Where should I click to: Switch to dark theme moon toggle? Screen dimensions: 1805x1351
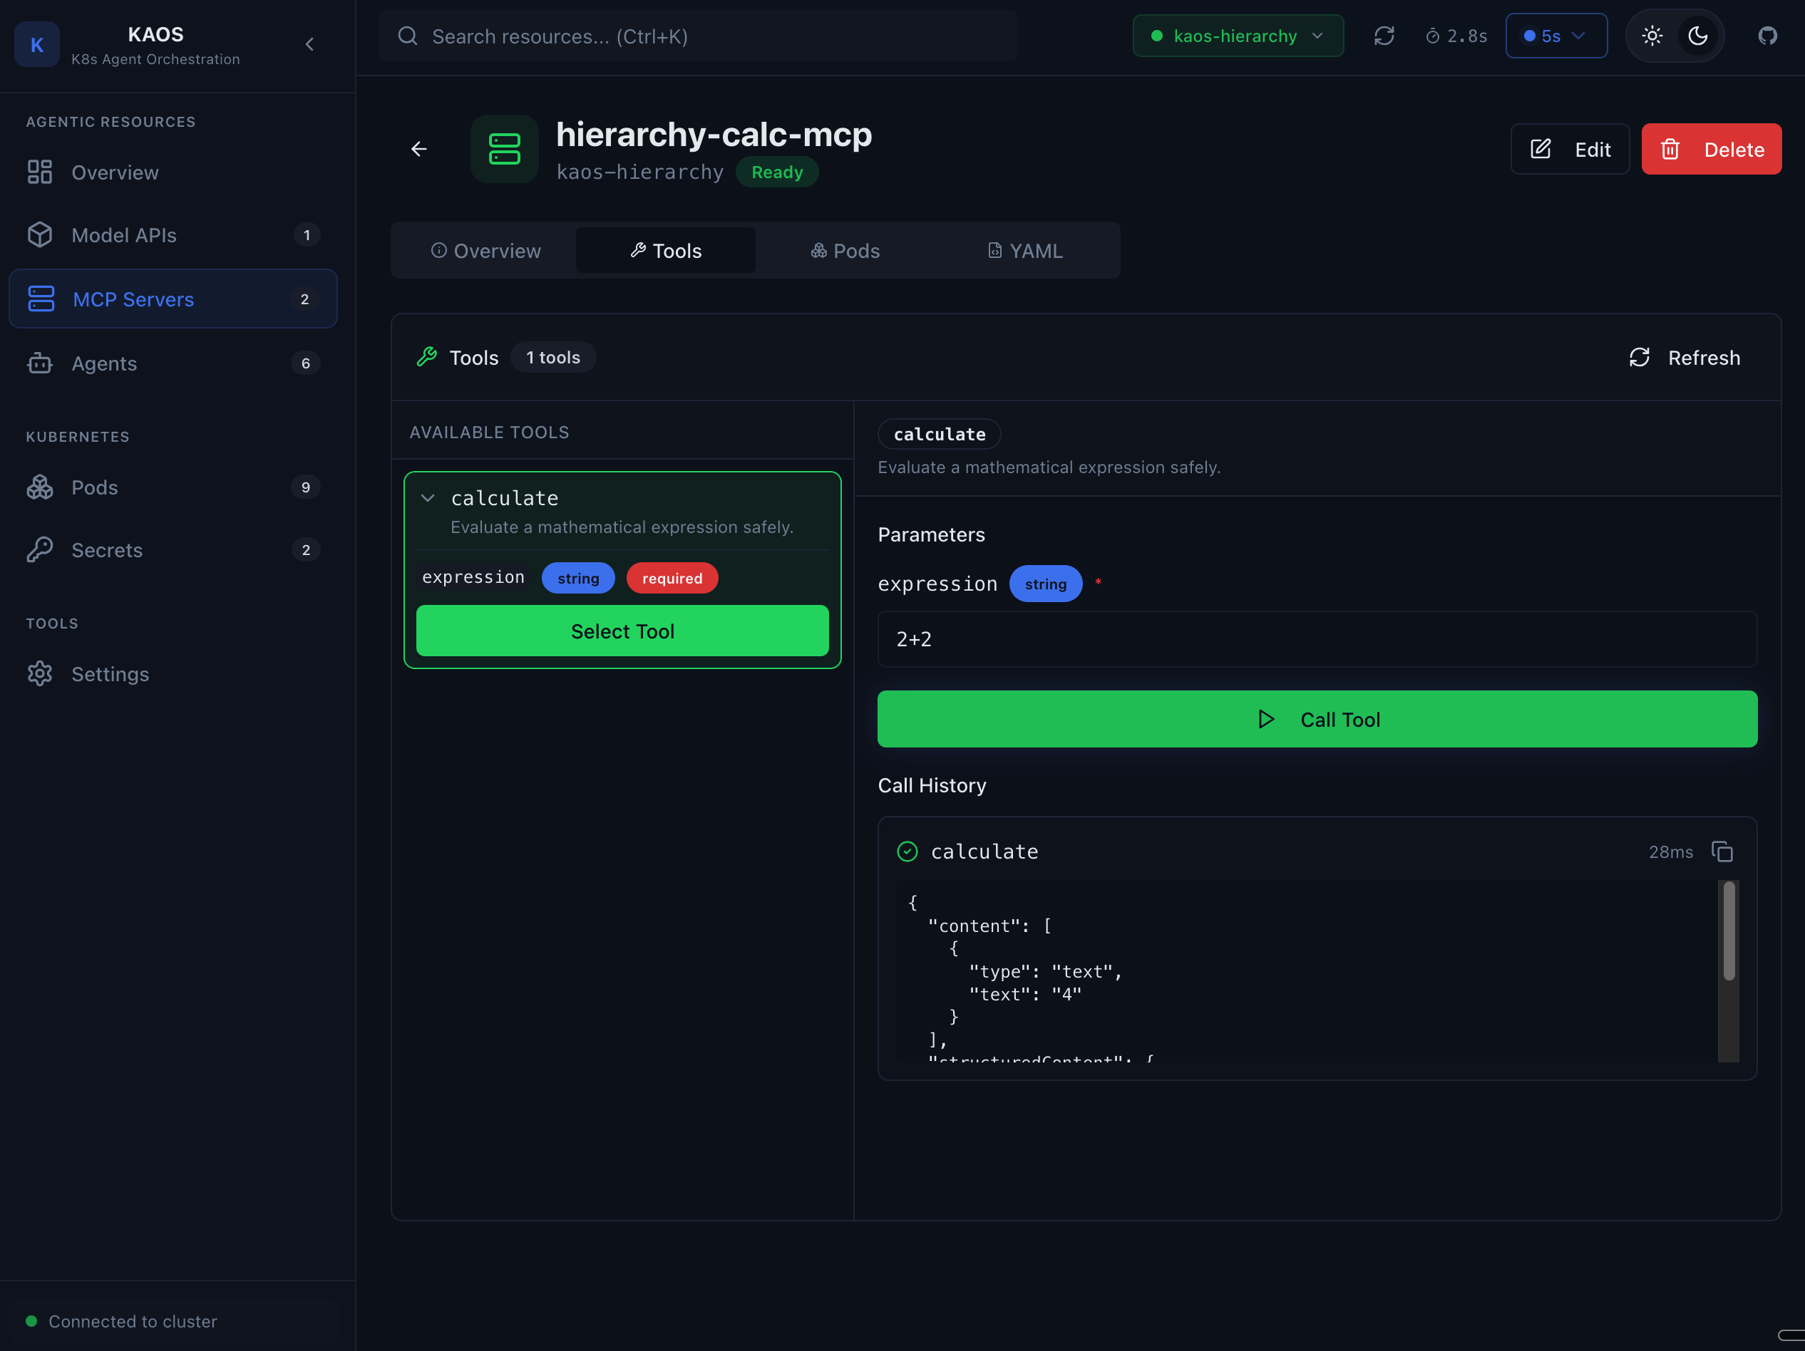(1697, 36)
